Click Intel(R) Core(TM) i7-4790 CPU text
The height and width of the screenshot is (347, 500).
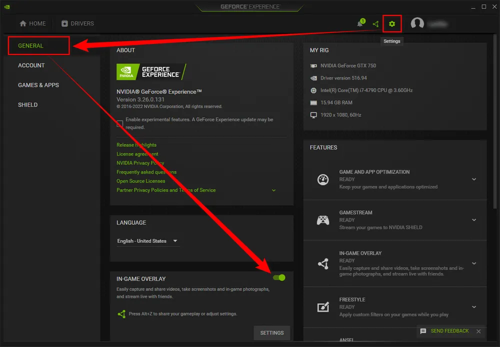point(366,90)
